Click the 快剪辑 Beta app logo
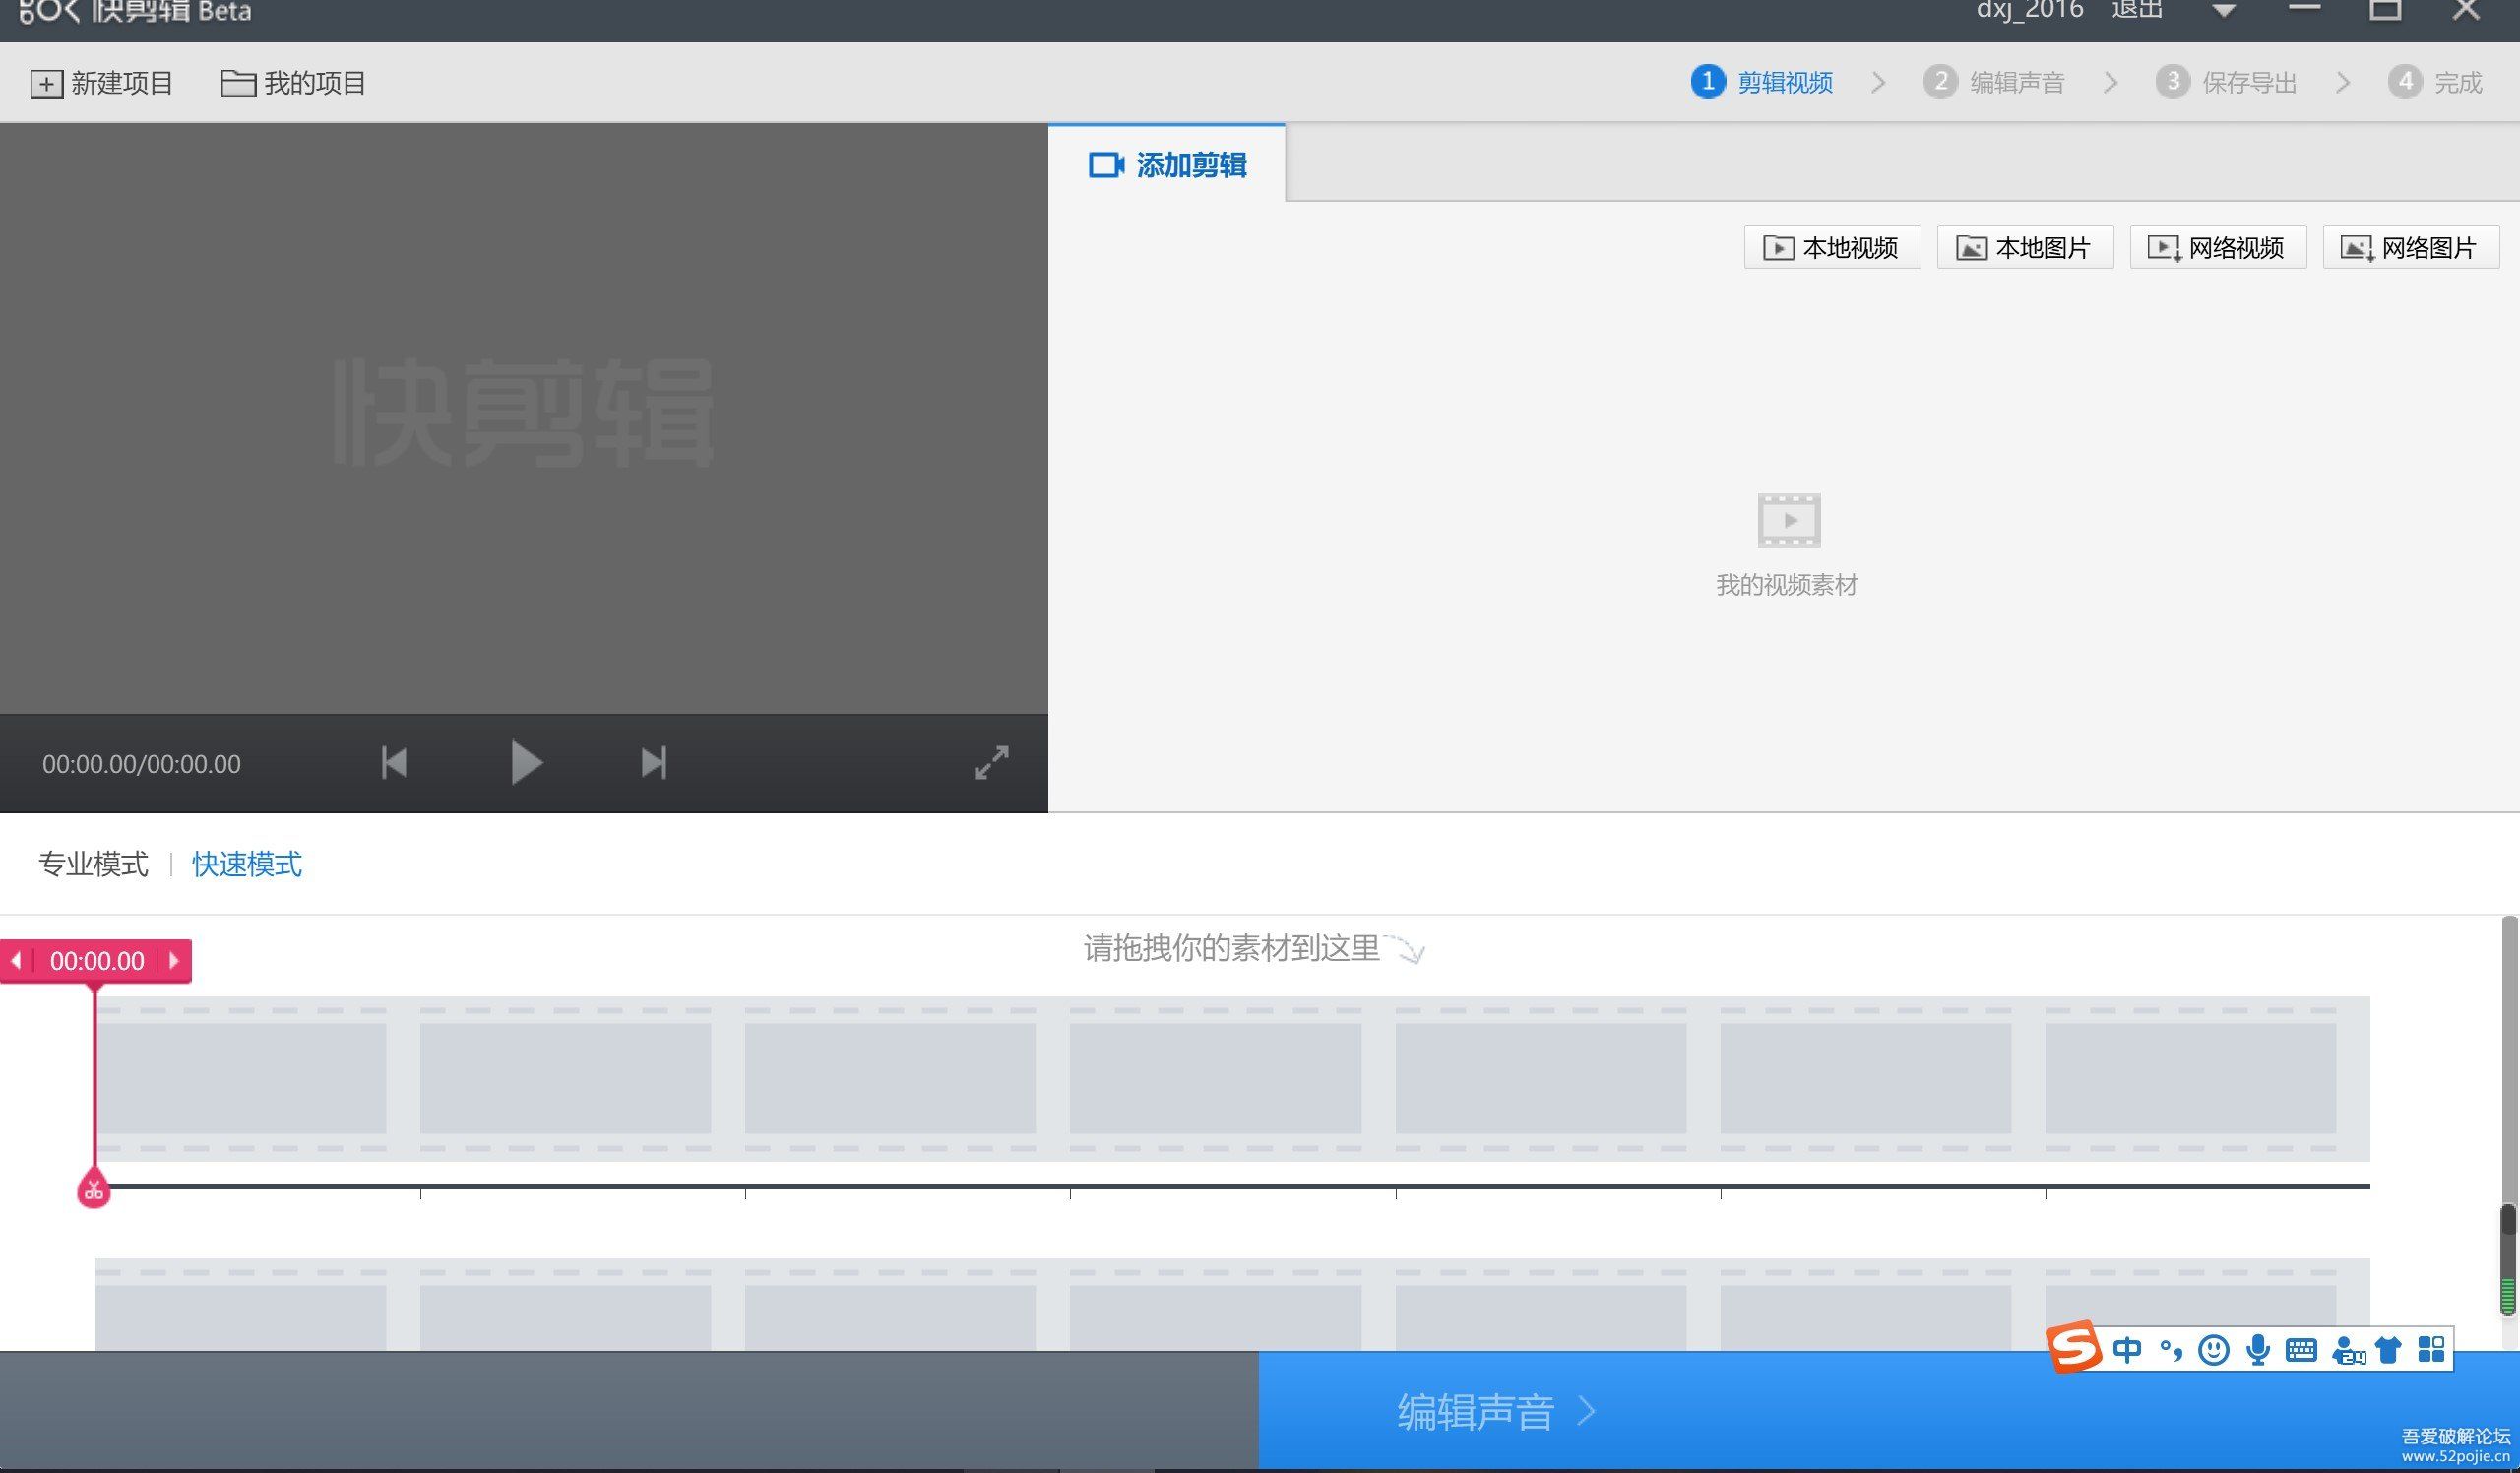Screen dimensions: 2520x1473 click(x=136, y=10)
